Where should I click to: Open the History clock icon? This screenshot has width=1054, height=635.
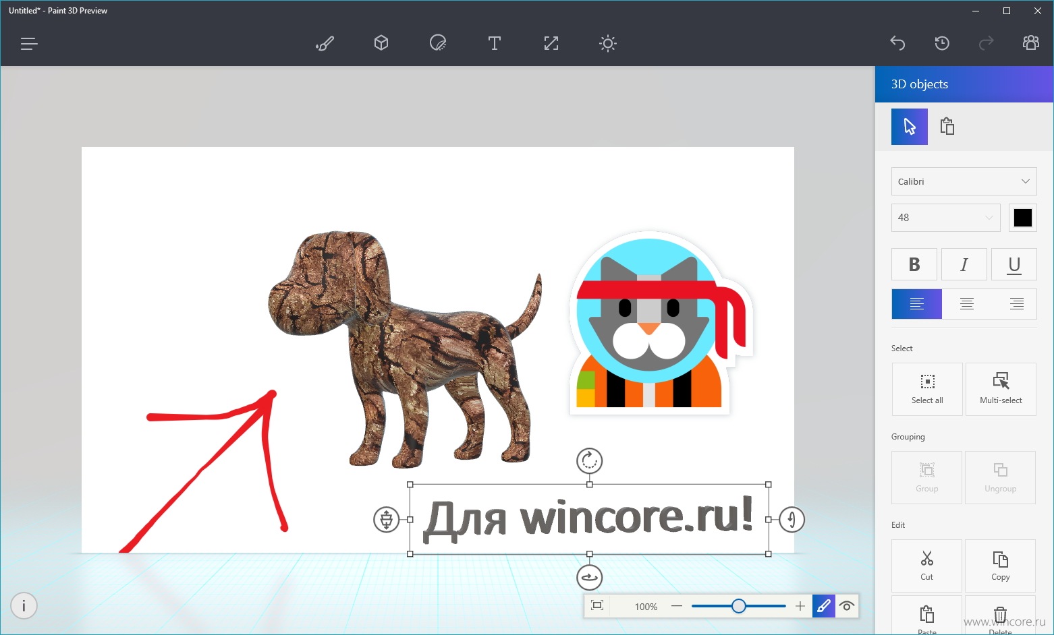click(x=942, y=43)
